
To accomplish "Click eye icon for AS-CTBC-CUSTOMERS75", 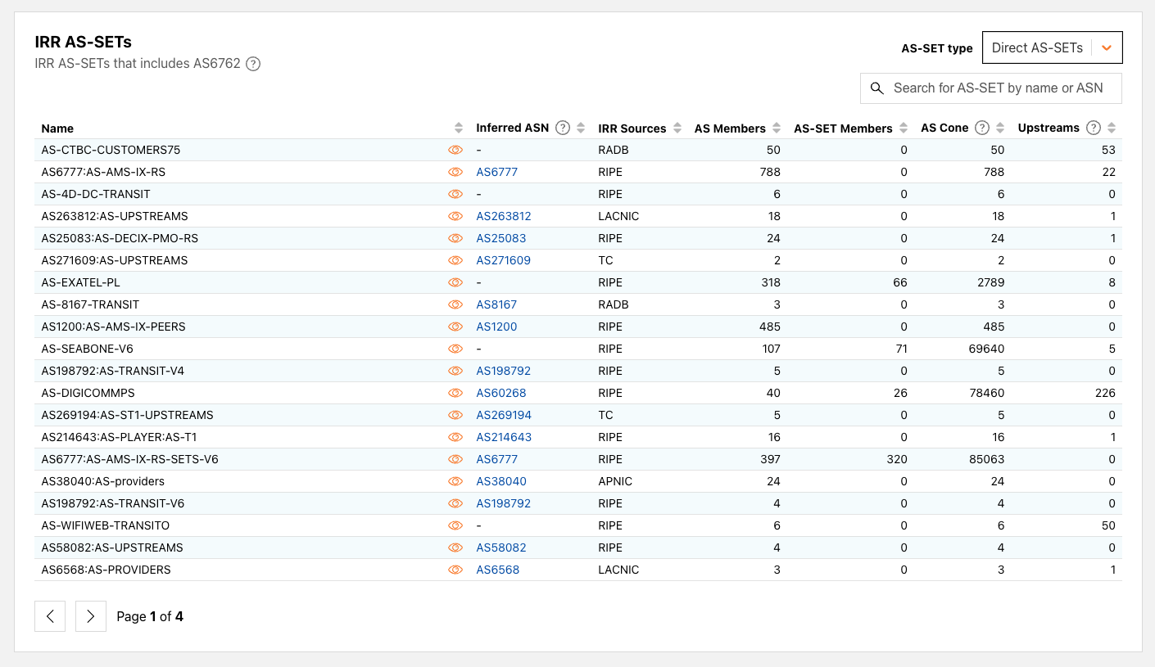I will click(x=455, y=151).
